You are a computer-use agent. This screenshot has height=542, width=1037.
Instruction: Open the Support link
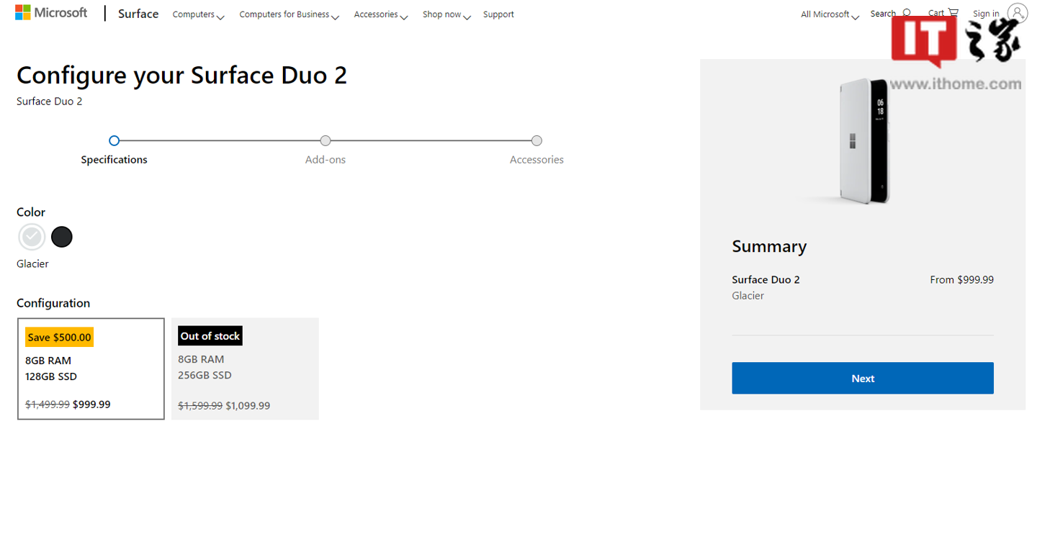pos(498,14)
